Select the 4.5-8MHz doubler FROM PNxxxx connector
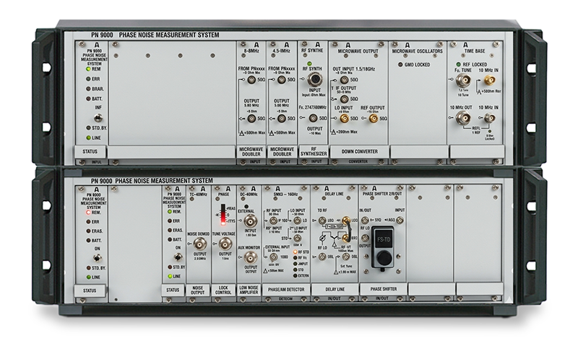The height and width of the screenshot is (351, 578). pos(282,79)
